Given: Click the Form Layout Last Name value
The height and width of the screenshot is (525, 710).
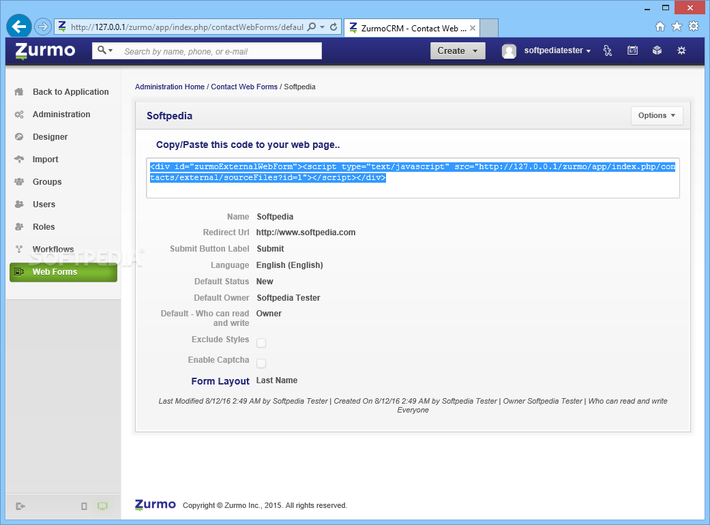Looking at the screenshot, I should pos(277,380).
